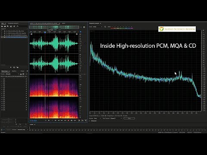This screenshot has height=155, width=207.
Task: Move playhead to previous marker
Action: [55, 121]
